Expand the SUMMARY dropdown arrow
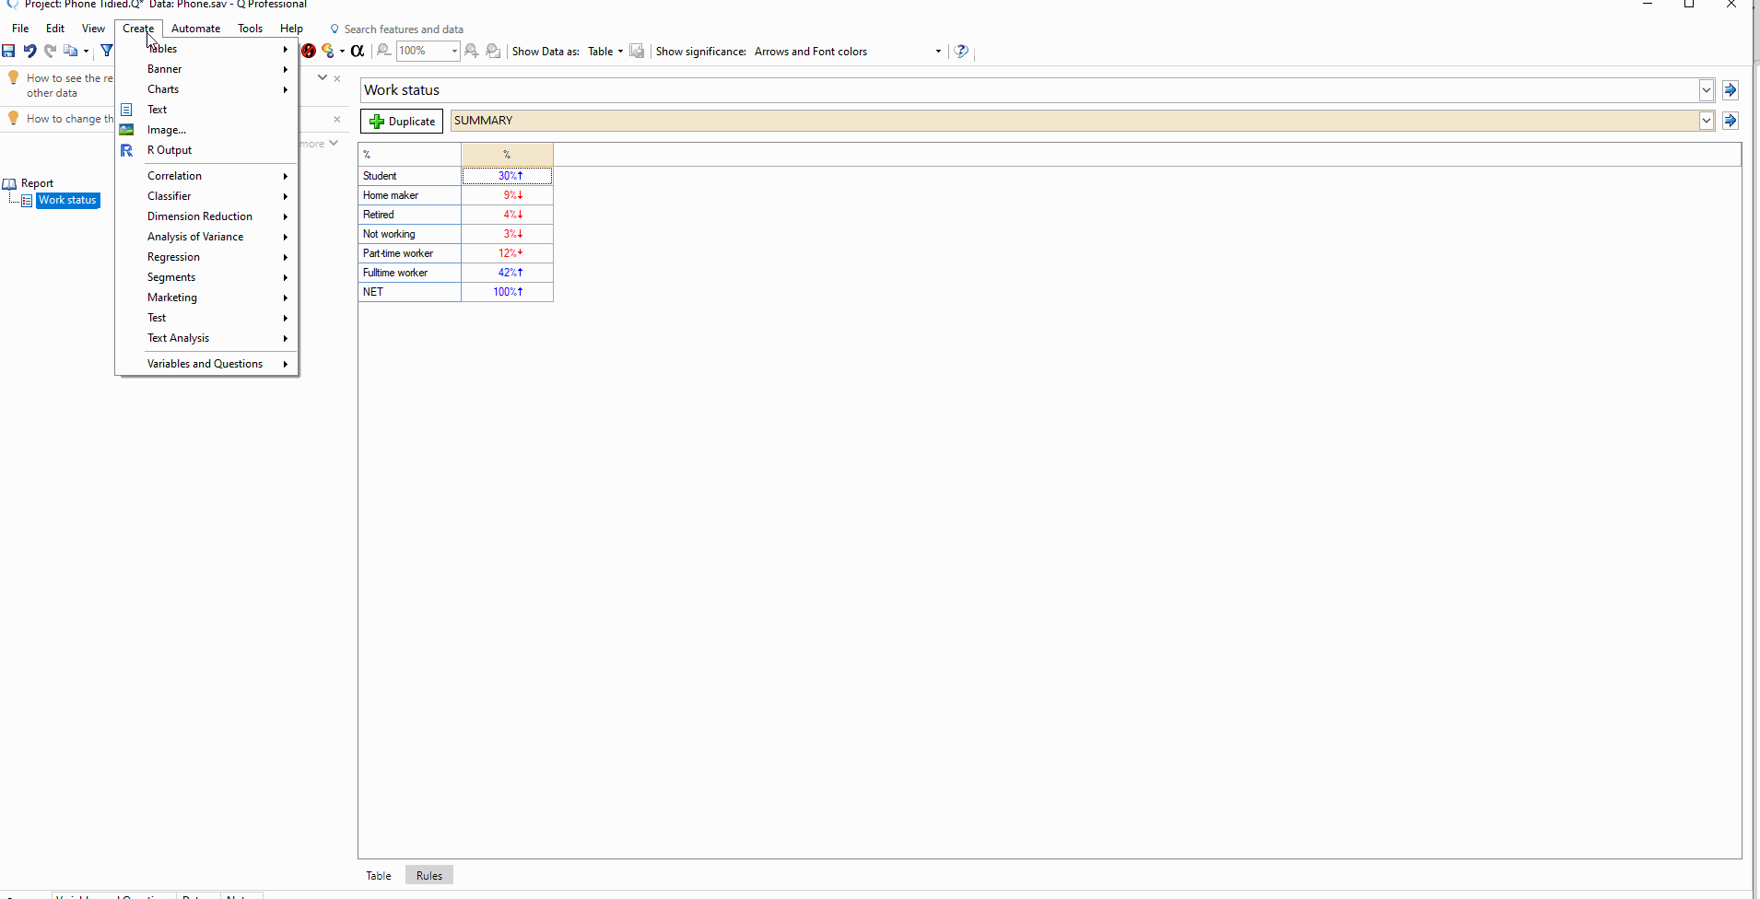Viewport: 1760px width, 899px height. click(1706, 121)
